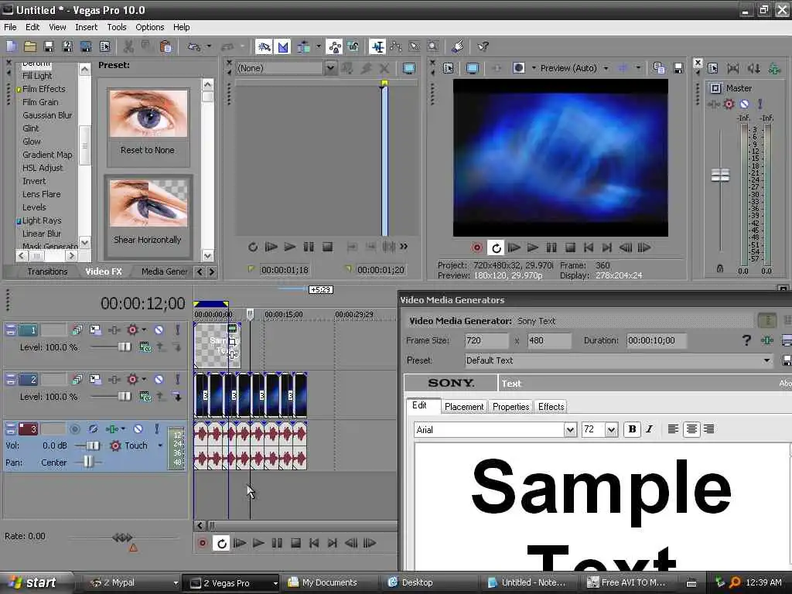Click the What's This help icon

[483, 46]
